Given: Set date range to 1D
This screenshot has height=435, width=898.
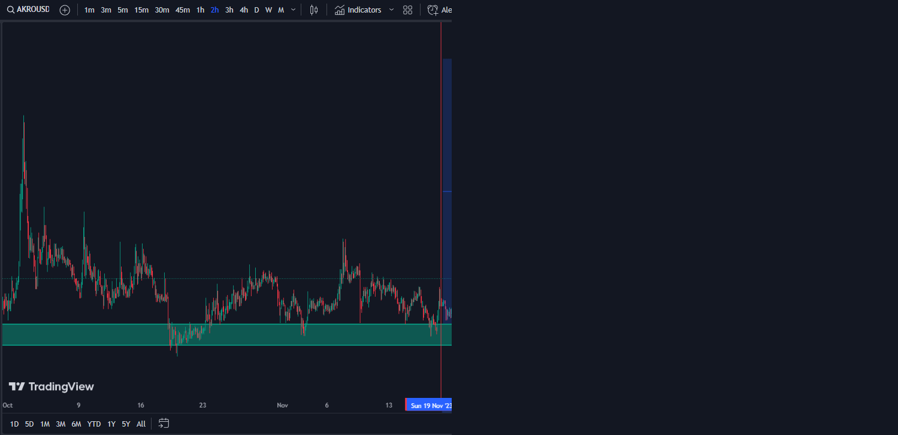Looking at the screenshot, I should 14,424.
